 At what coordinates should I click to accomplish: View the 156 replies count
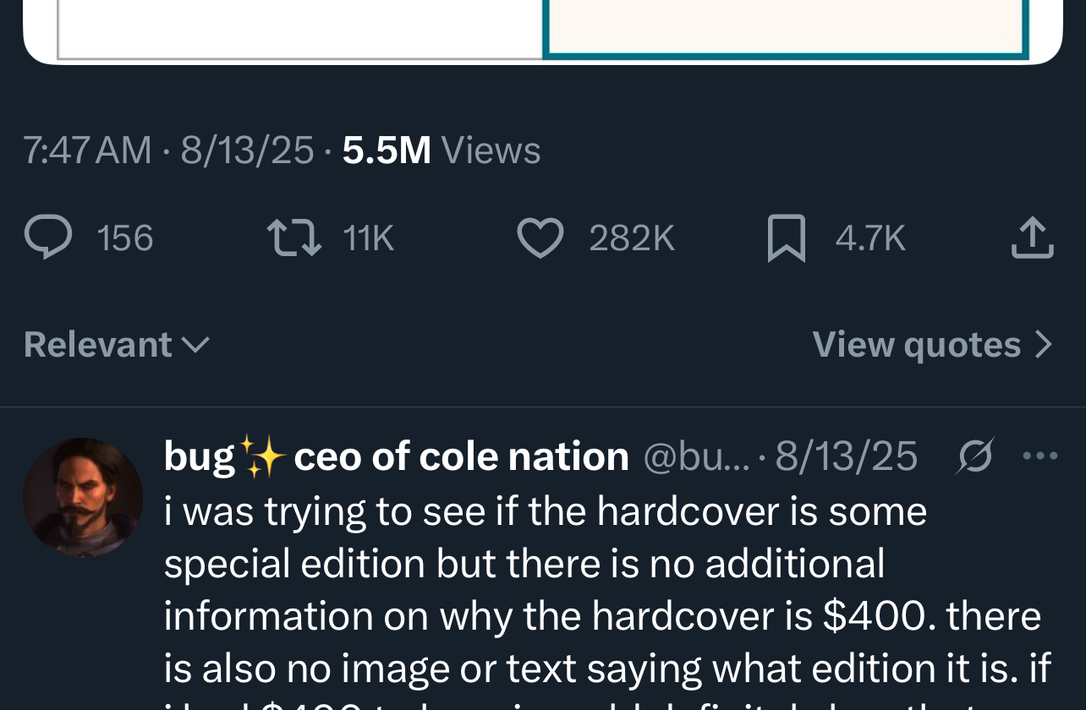[125, 238]
